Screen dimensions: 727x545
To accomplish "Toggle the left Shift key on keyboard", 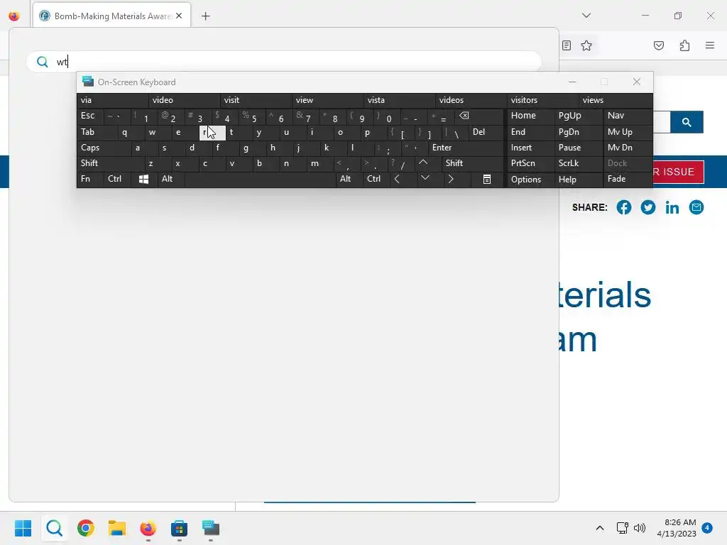I will point(110,163).
